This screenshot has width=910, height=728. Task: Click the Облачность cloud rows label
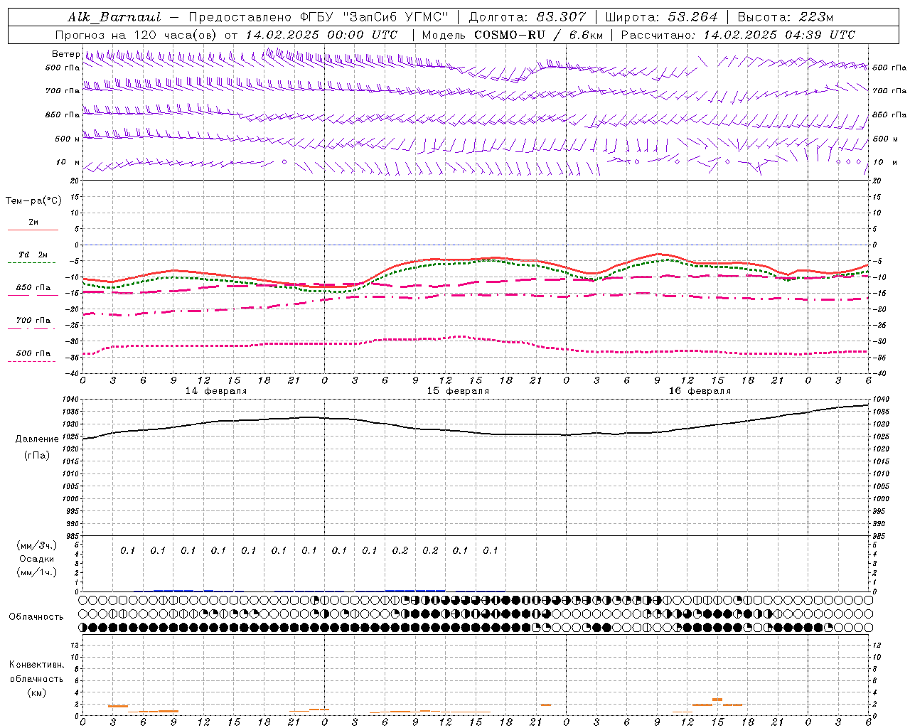click(x=36, y=616)
